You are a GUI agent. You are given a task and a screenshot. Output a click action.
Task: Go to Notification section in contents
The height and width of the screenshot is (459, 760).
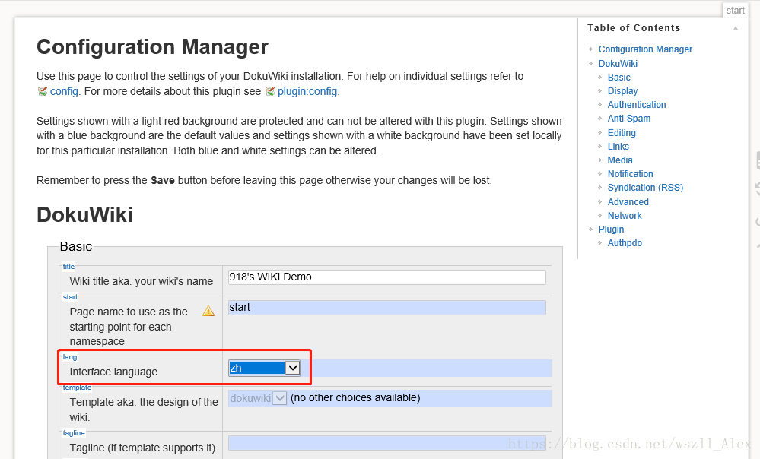click(630, 173)
